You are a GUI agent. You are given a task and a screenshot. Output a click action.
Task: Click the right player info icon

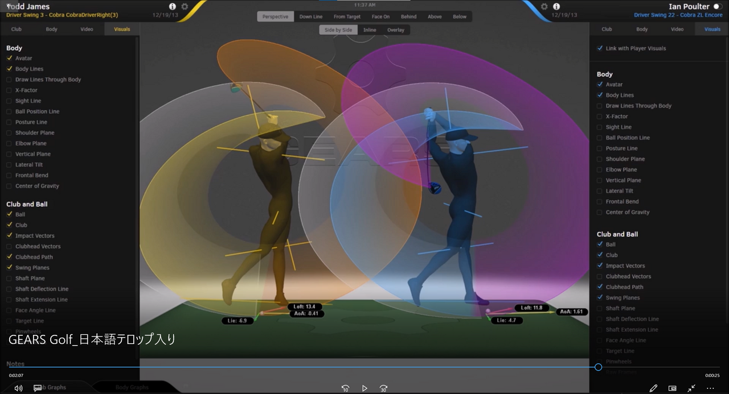pyautogui.click(x=556, y=6)
